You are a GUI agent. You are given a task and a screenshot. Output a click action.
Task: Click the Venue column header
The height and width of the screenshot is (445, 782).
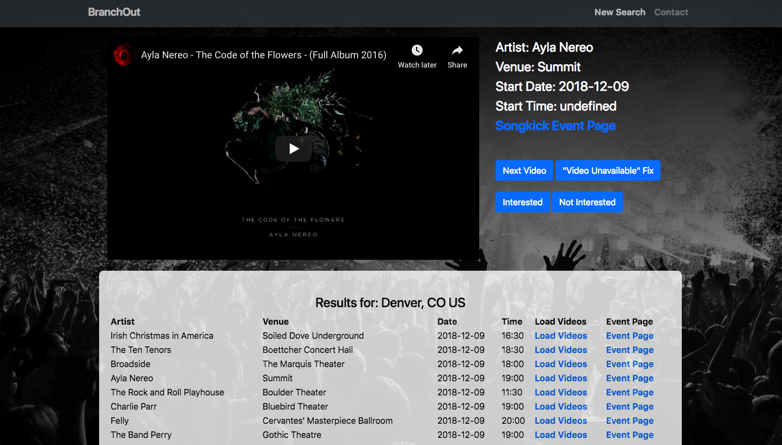276,321
